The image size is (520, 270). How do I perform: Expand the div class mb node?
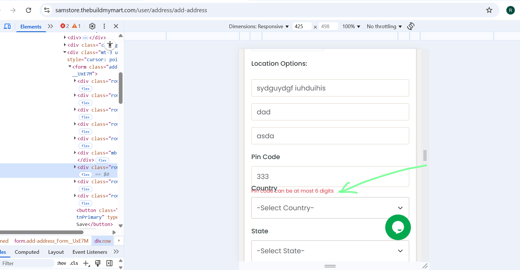pos(75,153)
